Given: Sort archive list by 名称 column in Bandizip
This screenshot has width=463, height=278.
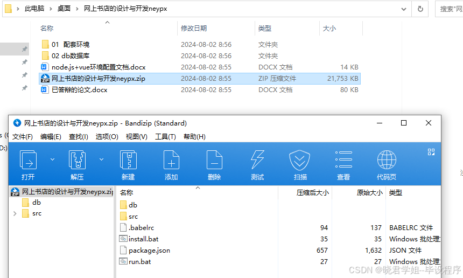Looking at the screenshot, I should coord(127,193).
